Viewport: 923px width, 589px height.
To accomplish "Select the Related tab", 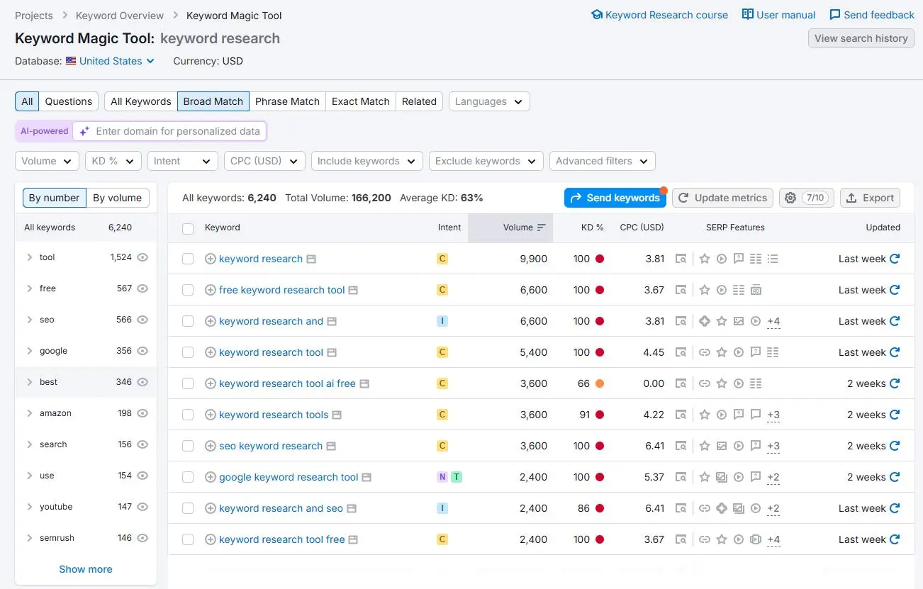I will 419,101.
